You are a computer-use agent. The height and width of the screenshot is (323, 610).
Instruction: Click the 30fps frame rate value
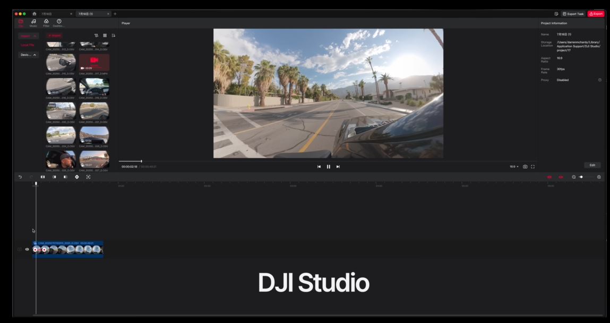click(x=561, y=69)
